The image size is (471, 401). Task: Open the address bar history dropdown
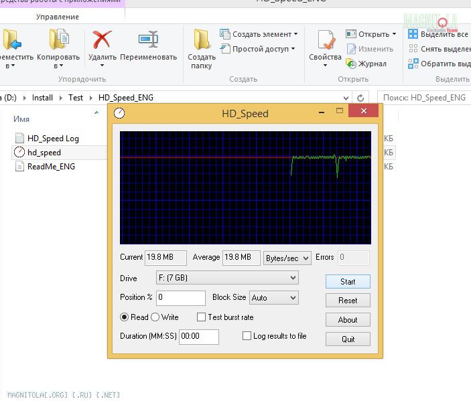click(x=346, y=98)
